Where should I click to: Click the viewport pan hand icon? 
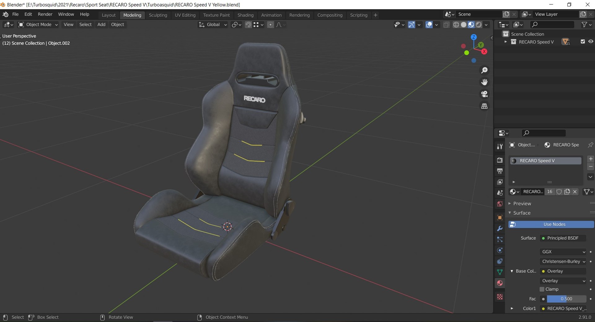(x=484, y=82)
